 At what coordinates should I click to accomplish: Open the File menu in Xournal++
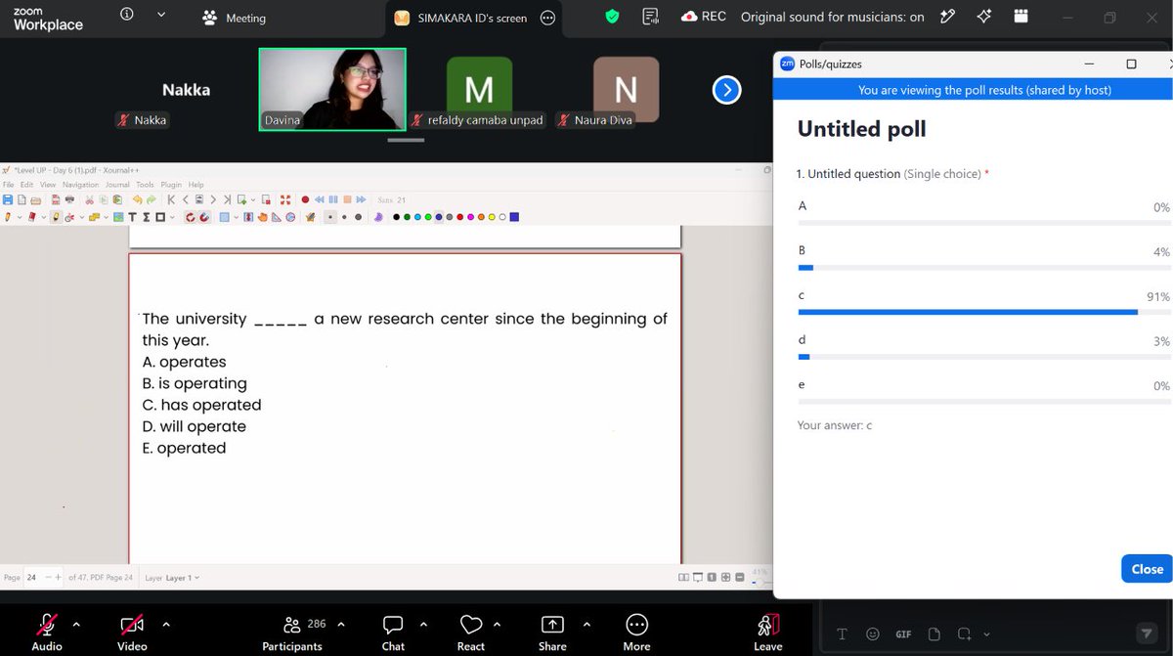tap(8, 185)
